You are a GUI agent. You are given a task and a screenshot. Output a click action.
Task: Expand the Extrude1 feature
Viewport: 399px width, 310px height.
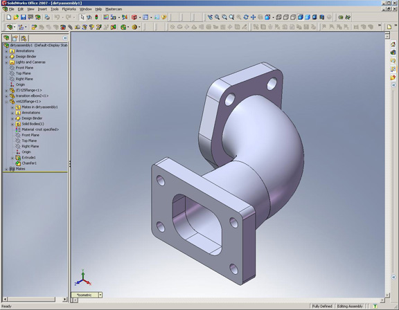coord(12,158)
